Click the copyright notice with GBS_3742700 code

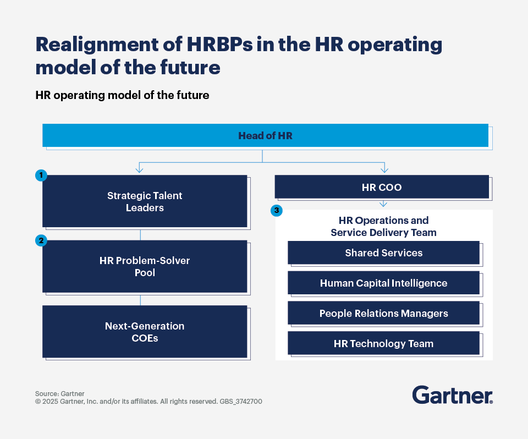click(148, 402)
